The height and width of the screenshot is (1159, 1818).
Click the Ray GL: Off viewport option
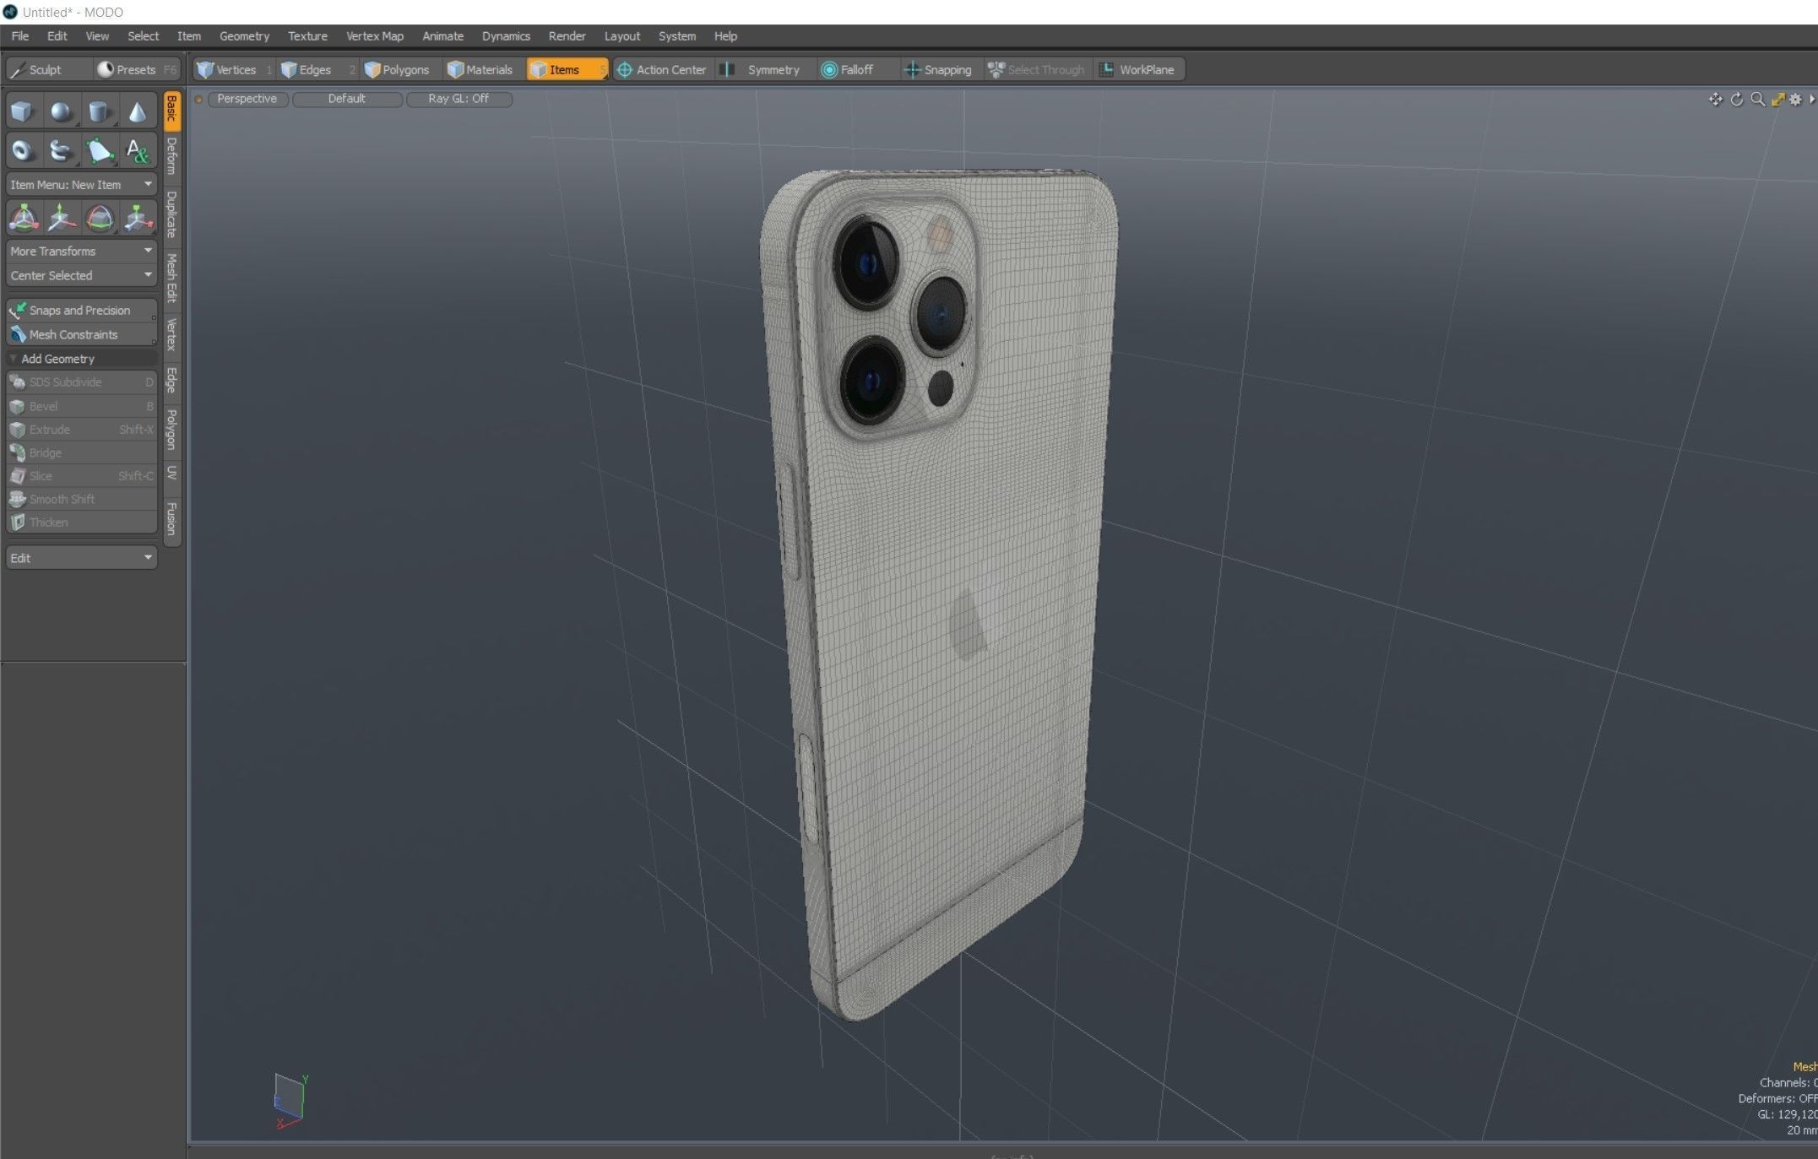(x=459, y=99)
